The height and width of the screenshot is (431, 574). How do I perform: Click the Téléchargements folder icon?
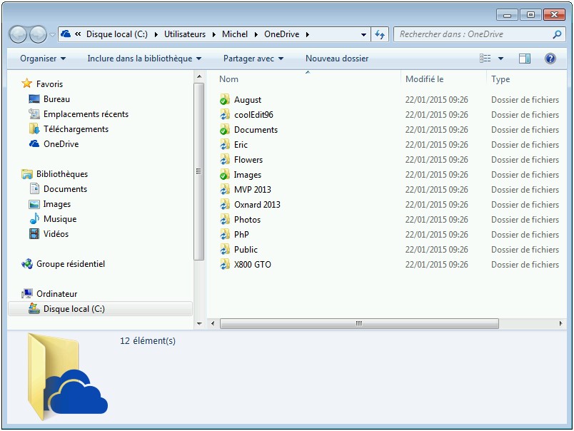pos(34,129)
